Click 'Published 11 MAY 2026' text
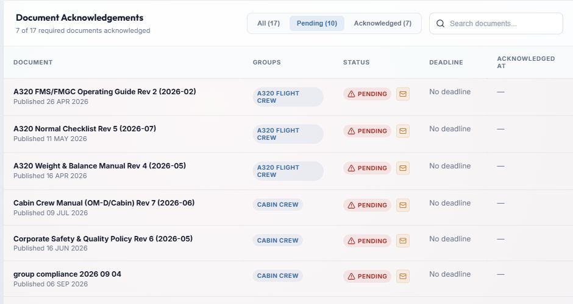The image size is (573, 304). click(50, 139)
